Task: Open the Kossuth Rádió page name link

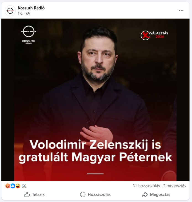Action: point(31,8)
